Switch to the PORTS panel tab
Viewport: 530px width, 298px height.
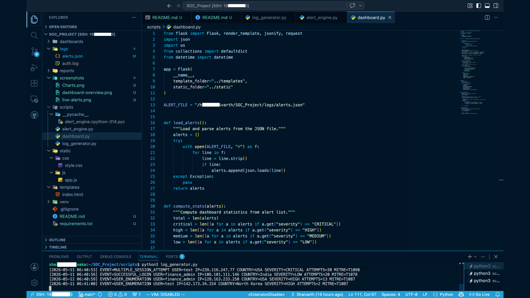175,257
